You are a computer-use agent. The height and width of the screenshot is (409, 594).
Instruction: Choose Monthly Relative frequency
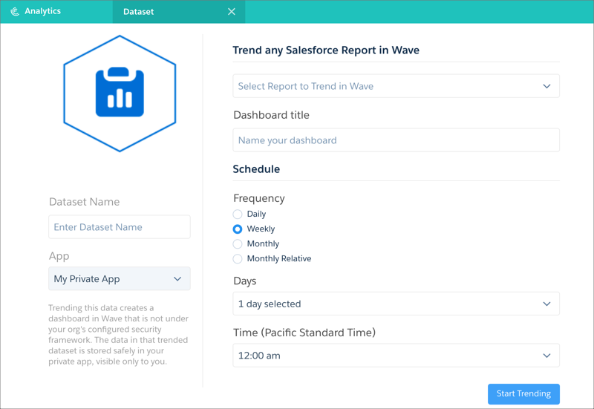[x=238, y=258]
